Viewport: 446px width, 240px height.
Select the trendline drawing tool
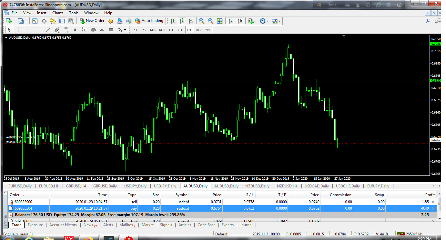[x=48, y=30]
